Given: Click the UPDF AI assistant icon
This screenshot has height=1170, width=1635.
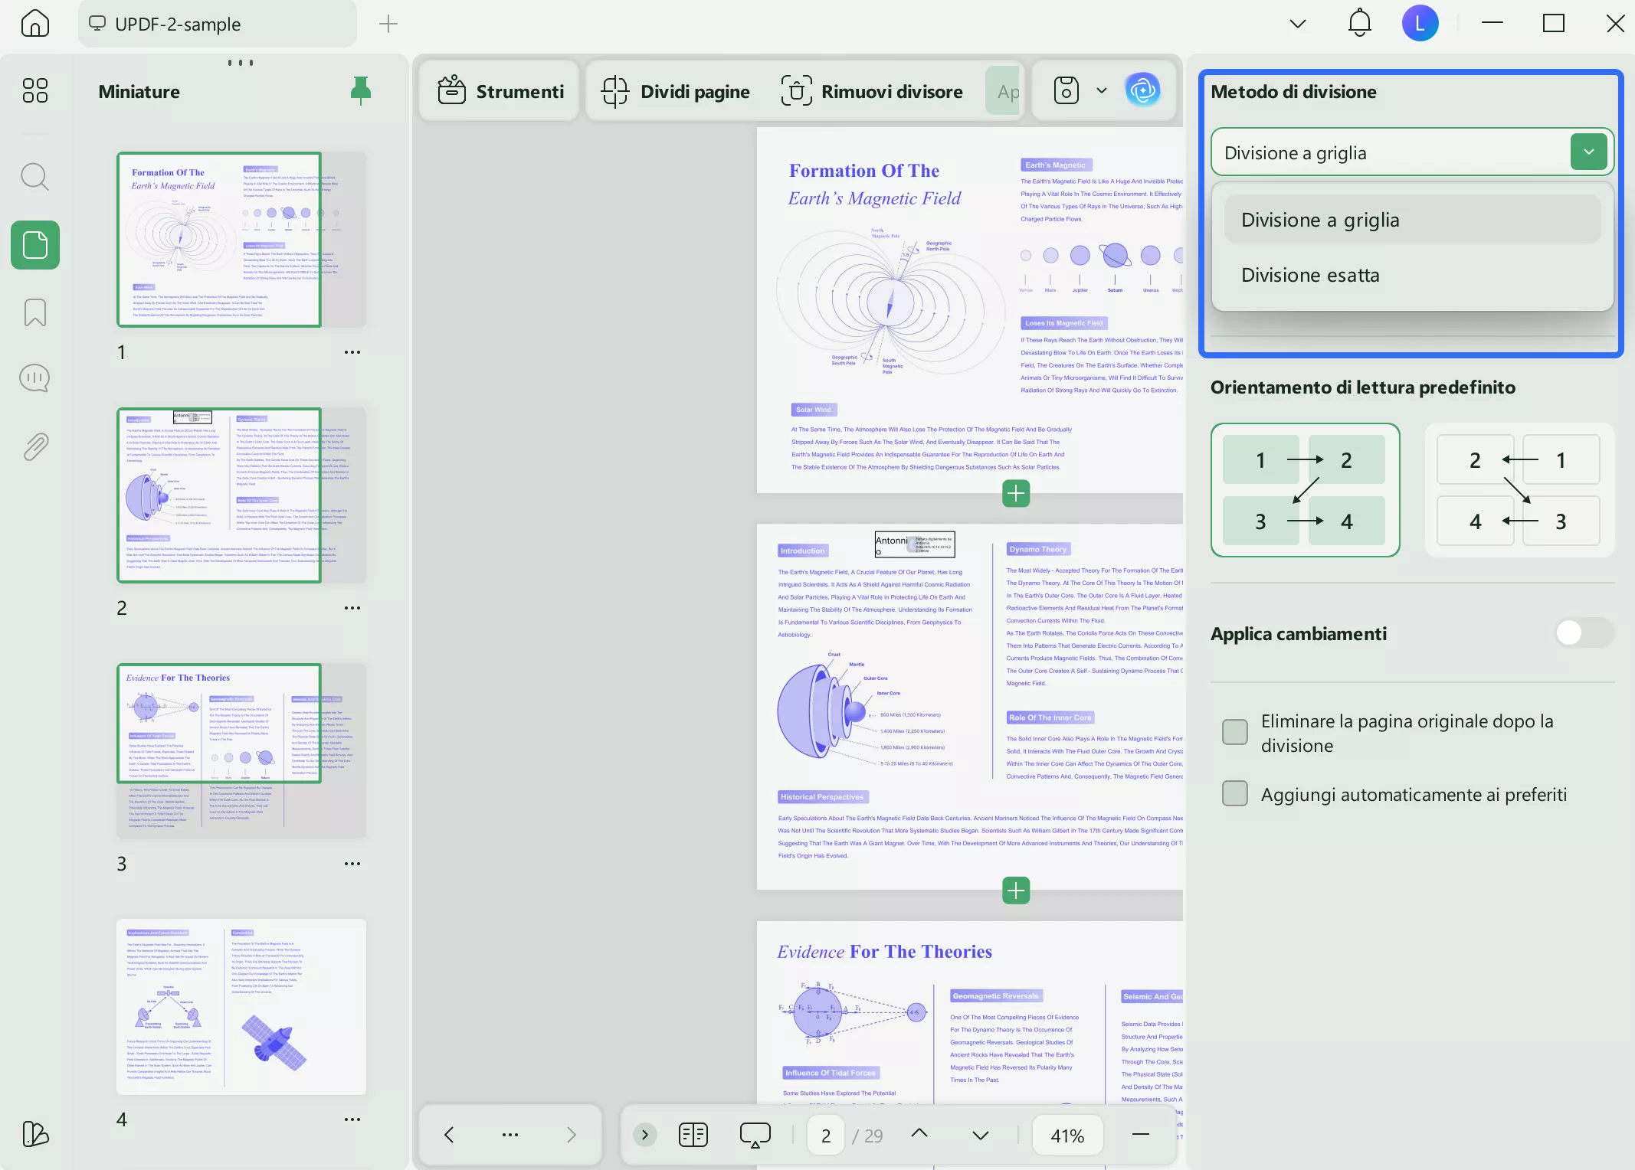Looking at the screenshot, I should pos(1142,90).
